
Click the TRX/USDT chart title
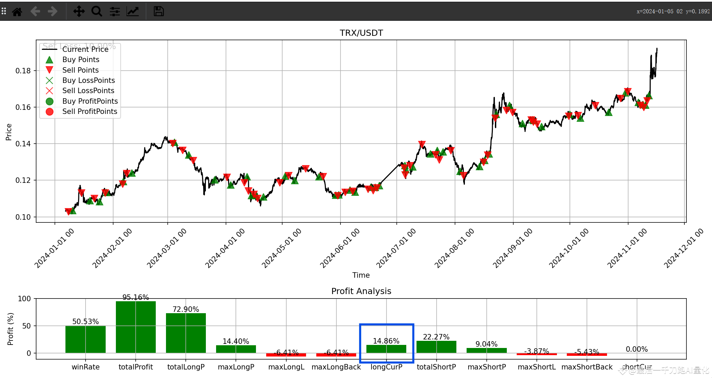click(361, 33)
